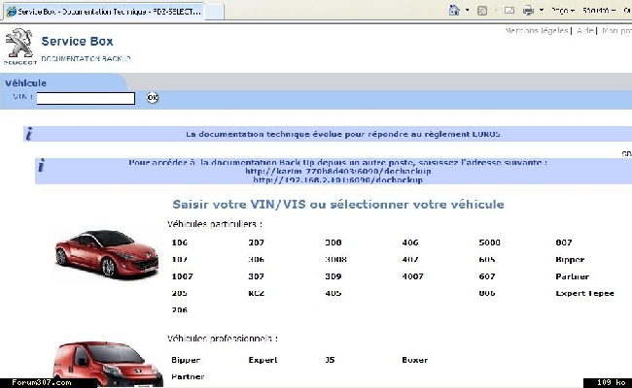632x388 pixels.
Task: Select the Expert professional vehicle link
Action: click(x=263, y=360)
